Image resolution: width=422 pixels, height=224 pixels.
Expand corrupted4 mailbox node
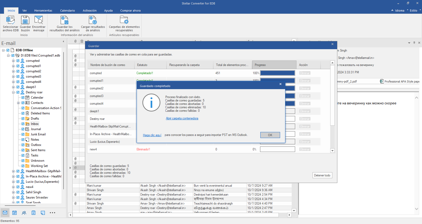click(13, 82)
